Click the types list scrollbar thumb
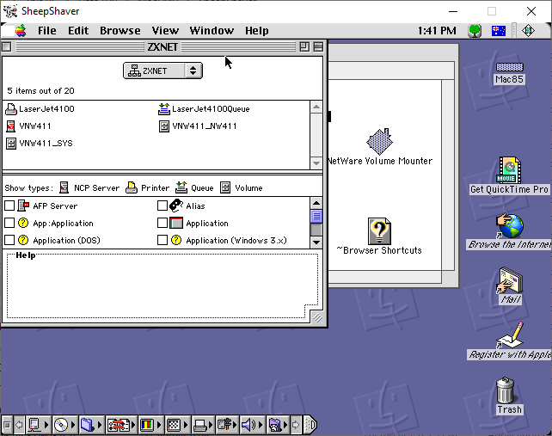The height and width of the screenshot is (436, 552). 316,216
